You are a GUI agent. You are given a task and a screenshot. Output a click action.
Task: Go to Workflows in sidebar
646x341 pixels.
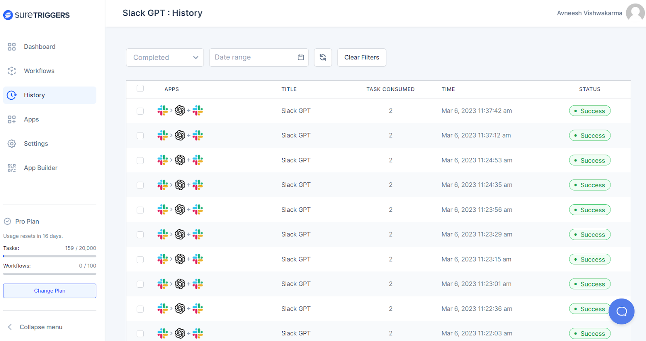(x=50, y=71)
